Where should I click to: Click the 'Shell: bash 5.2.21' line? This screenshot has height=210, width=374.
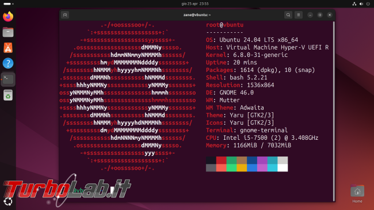[x=236, y=78]
